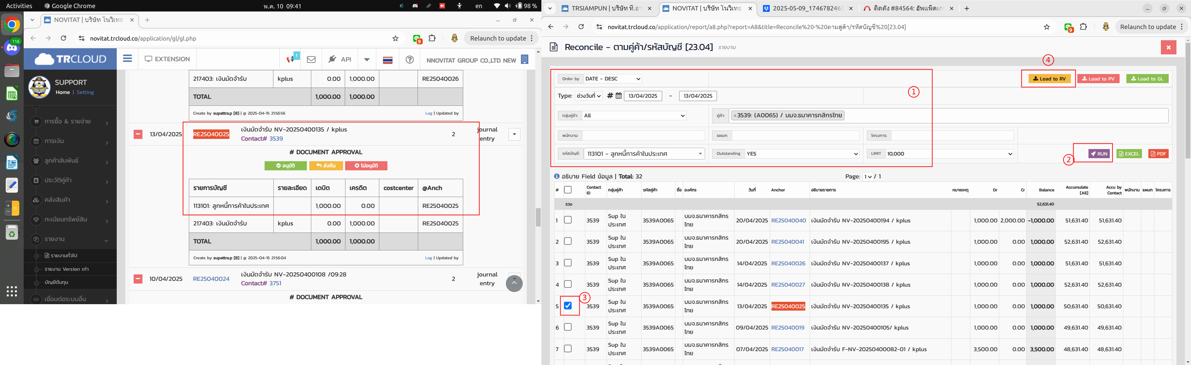This screenshot has width=1191, height=365.
Task: Export with the green EXCEL button
Action: (1129, 153)
